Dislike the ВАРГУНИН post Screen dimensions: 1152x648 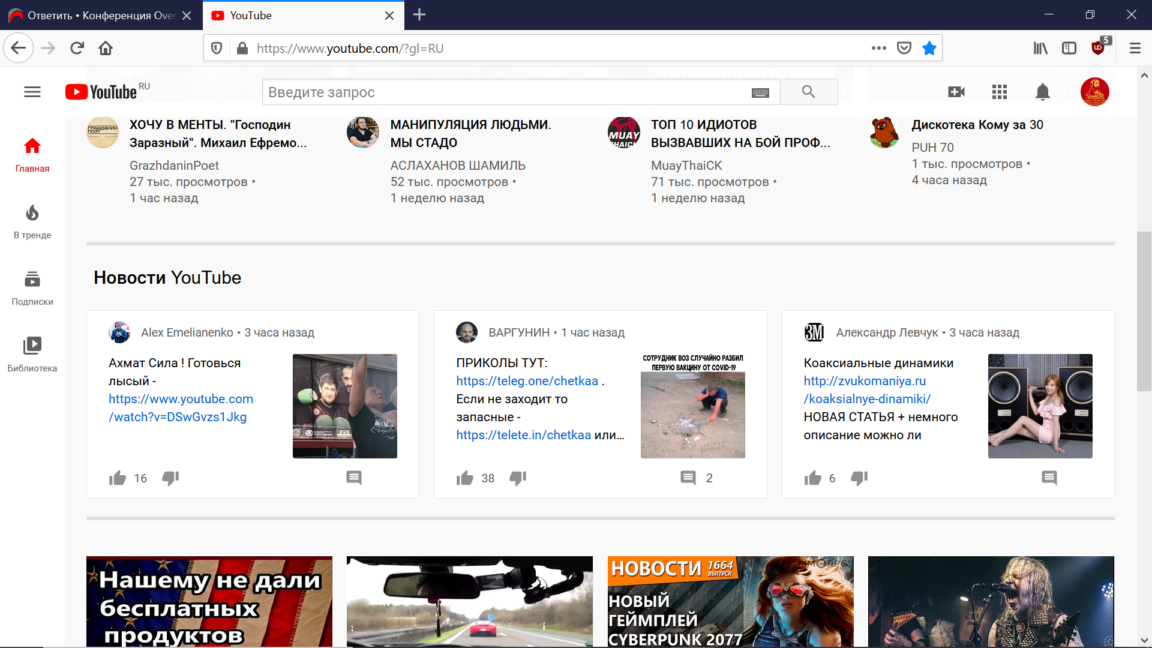(518, 478)
